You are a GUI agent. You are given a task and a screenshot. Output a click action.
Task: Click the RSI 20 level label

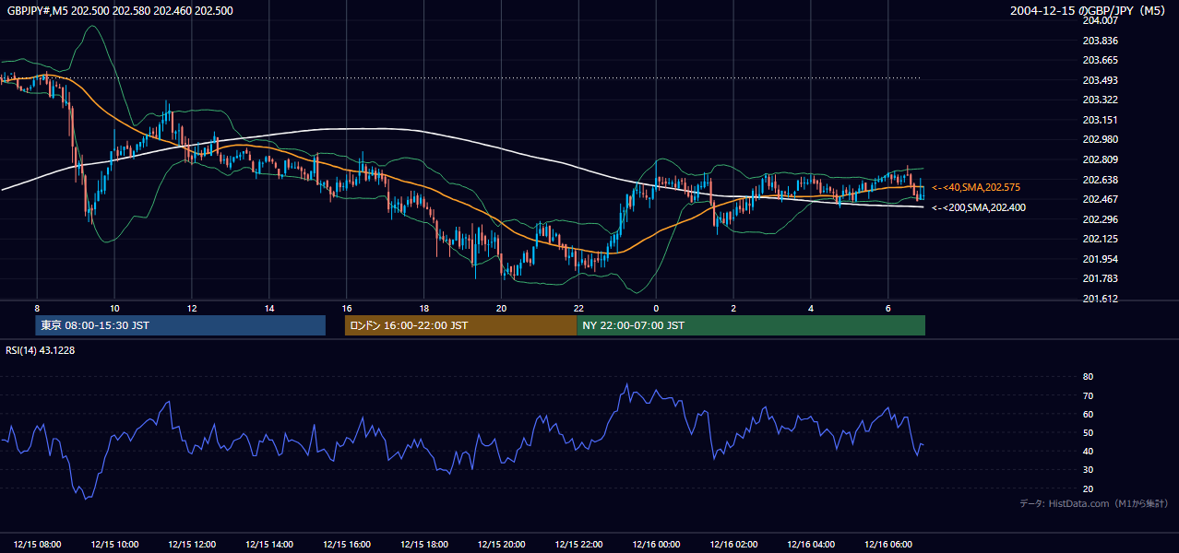(1088, 488)
